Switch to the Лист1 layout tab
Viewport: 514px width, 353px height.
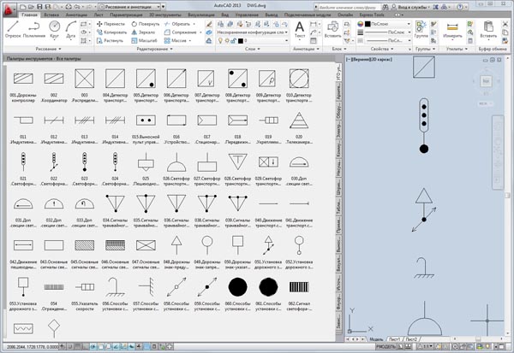point(395,339)
